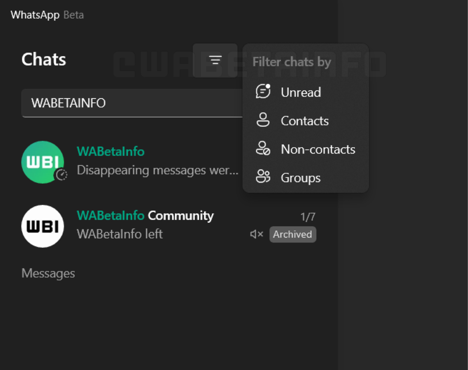Select Groups filter label
Screen dimensions: 468x370
[300, 178]
